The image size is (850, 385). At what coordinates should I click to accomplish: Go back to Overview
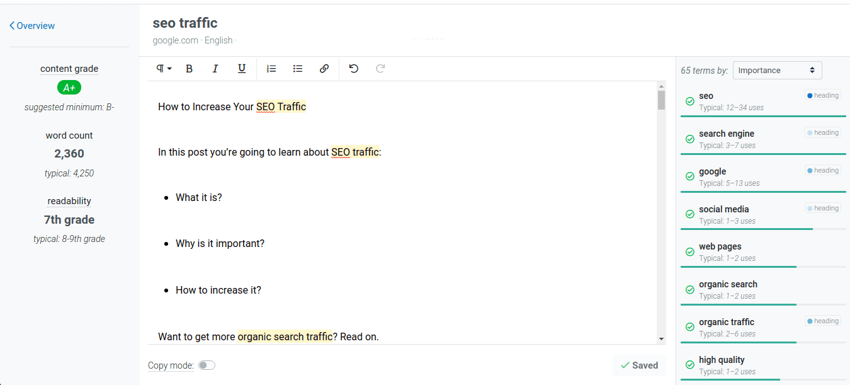pos(31,25)
